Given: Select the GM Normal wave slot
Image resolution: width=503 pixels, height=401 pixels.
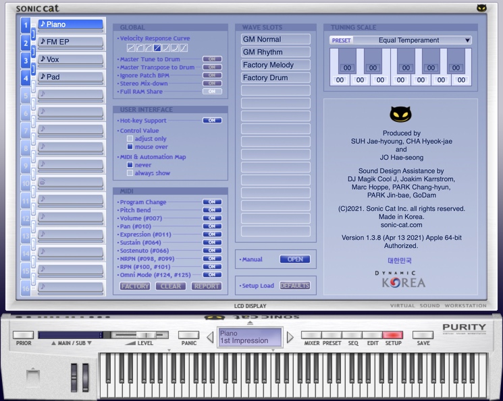Looking at the screenshot, I should pos(275,39).
